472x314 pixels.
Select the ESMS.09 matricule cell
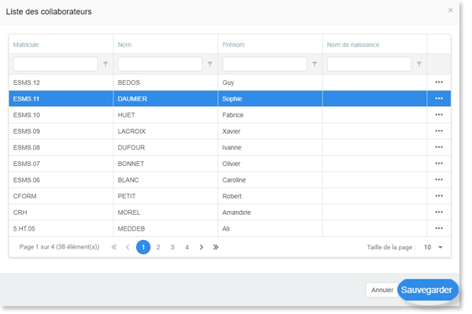tap(61, 131)
